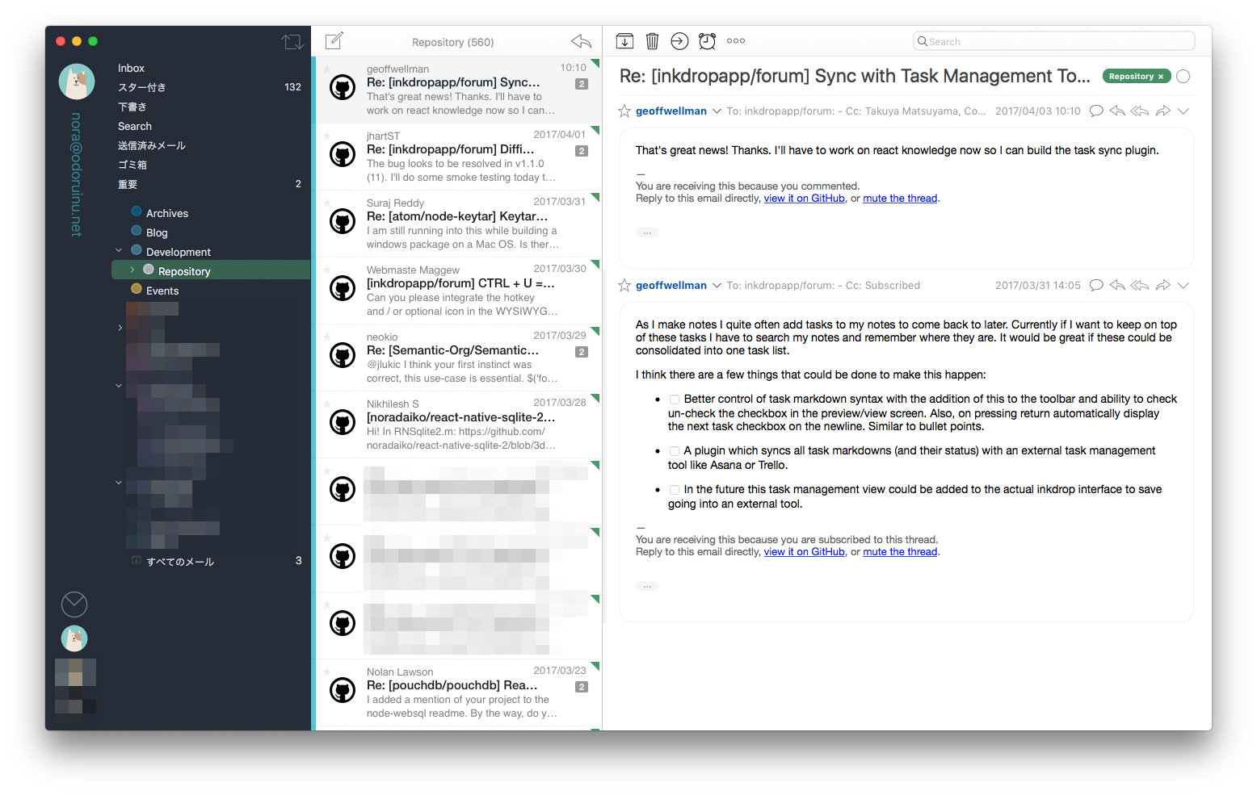This screenshot has width=1257, height=795.
Task: Reply to the 2017/03/31 14:05 message
Action: click(1117, 286)
